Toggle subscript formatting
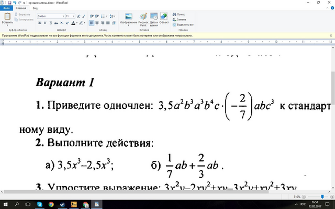This screenshot has height=209, width=335. coord(62,23)
